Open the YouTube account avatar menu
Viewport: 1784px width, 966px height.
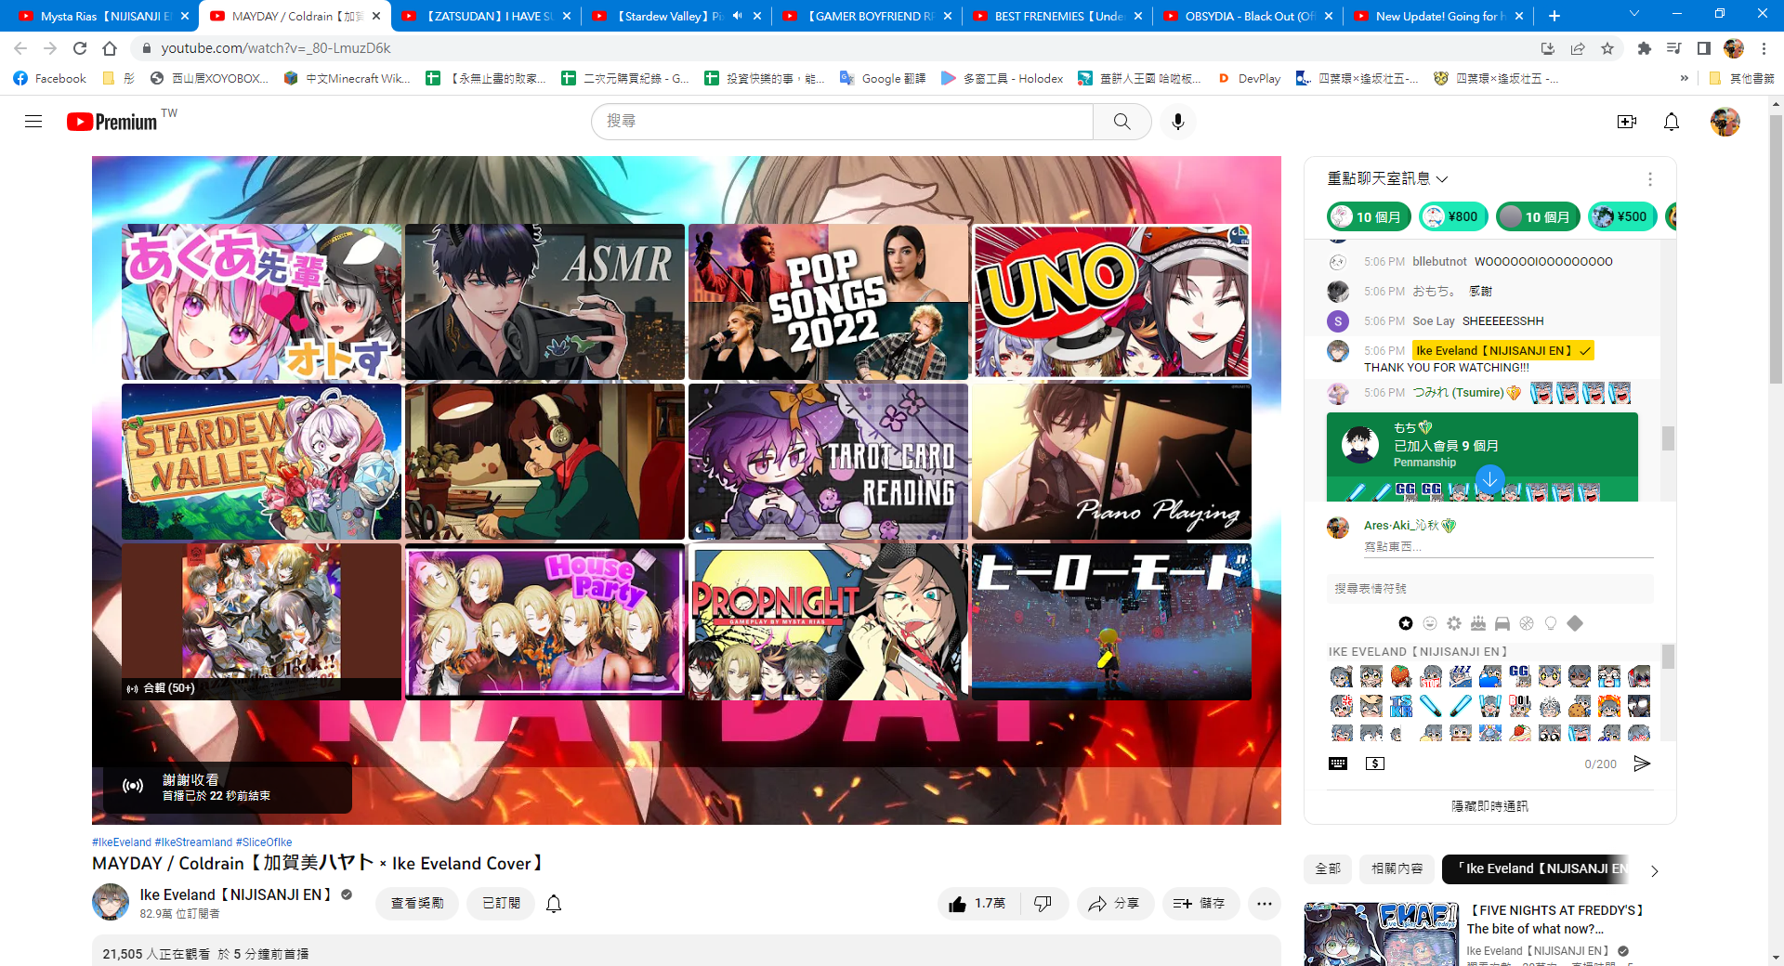1725,122
